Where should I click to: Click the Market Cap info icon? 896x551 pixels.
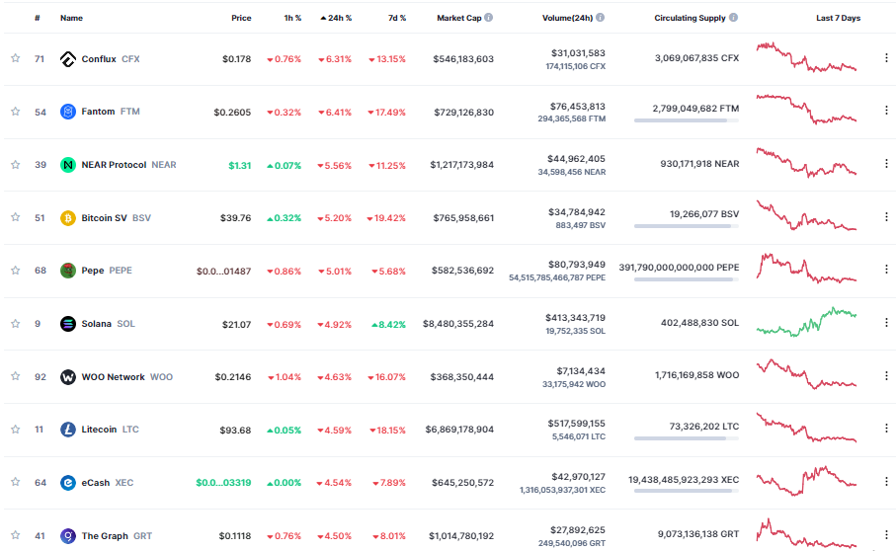(489, 18)
